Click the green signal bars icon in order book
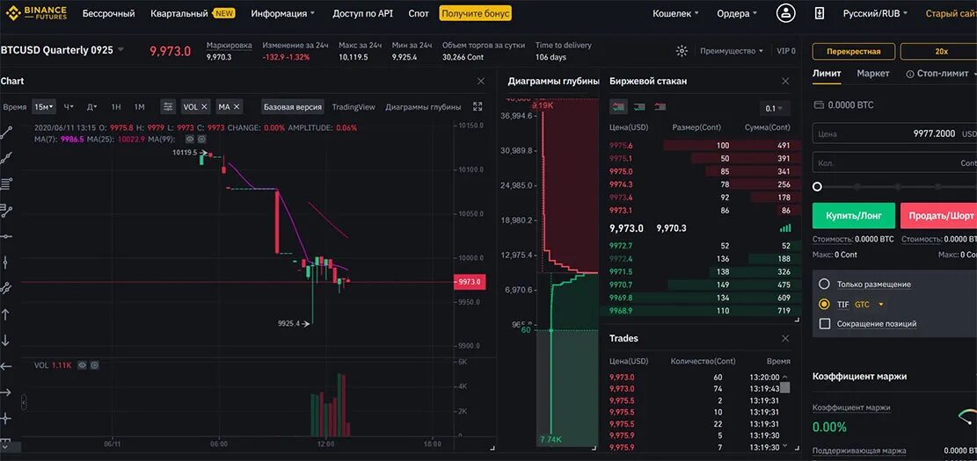This screenshot has height=461, width=977. tap(785, 228)
